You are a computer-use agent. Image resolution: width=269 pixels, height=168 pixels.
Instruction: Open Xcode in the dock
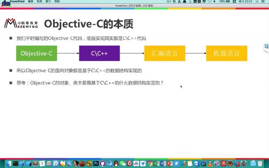(22, 164)
